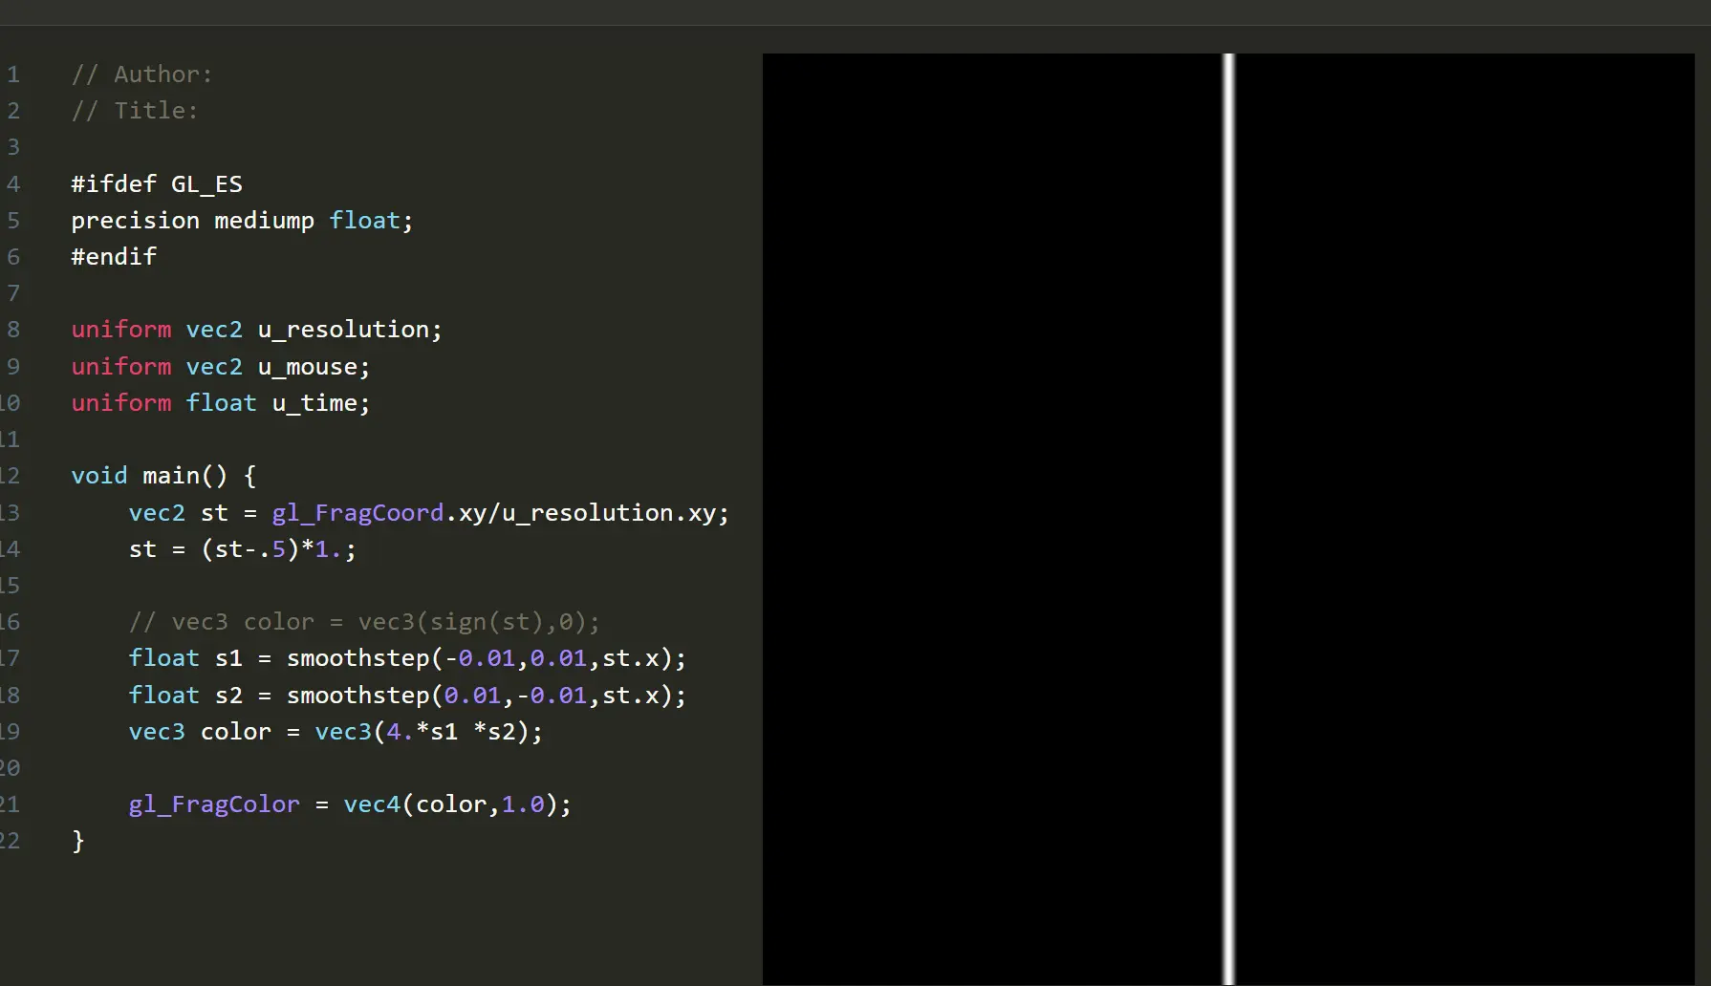Click the commented-out 'sign(st)' color line
The width and height of the screenshot is (1711, 986).
tap(364, 622)
